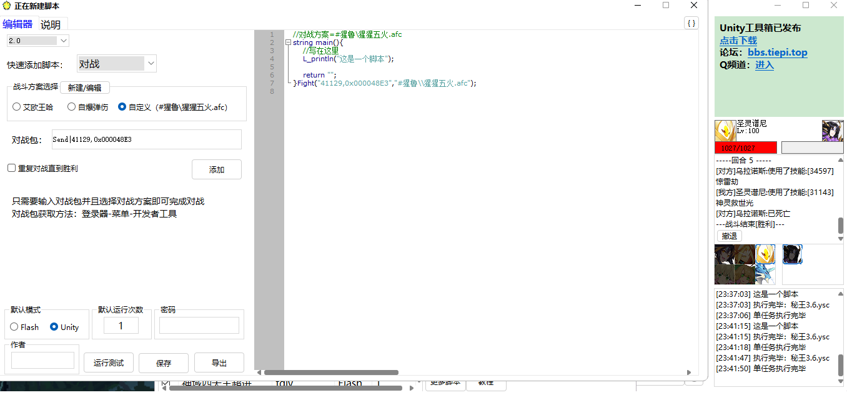Image resolution: width=847 pixels, height=405 pixels.
Task: Click the opponent pet icon in the right team box
Action: point(792,254)
